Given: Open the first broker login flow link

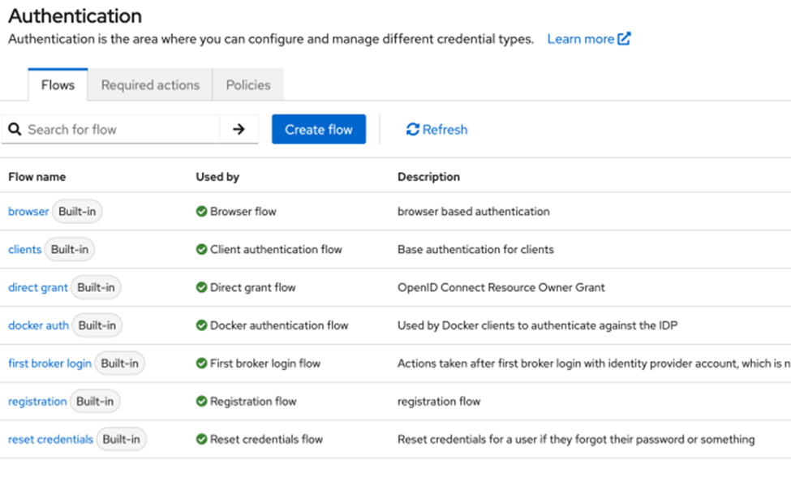Looking at the screenshot, I should (x=50, y=363).
